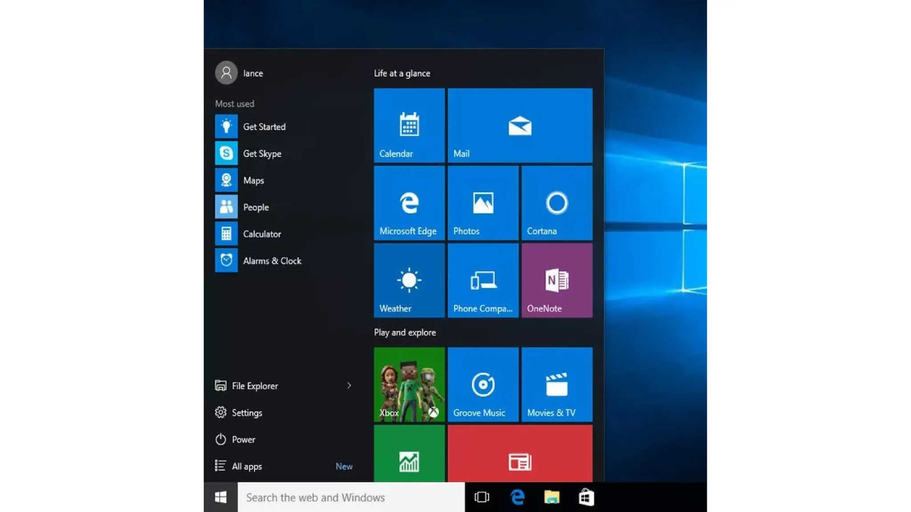Click the lance user avatar
The height and width of the screenshot is (512, 911).
tap(226, 73)
